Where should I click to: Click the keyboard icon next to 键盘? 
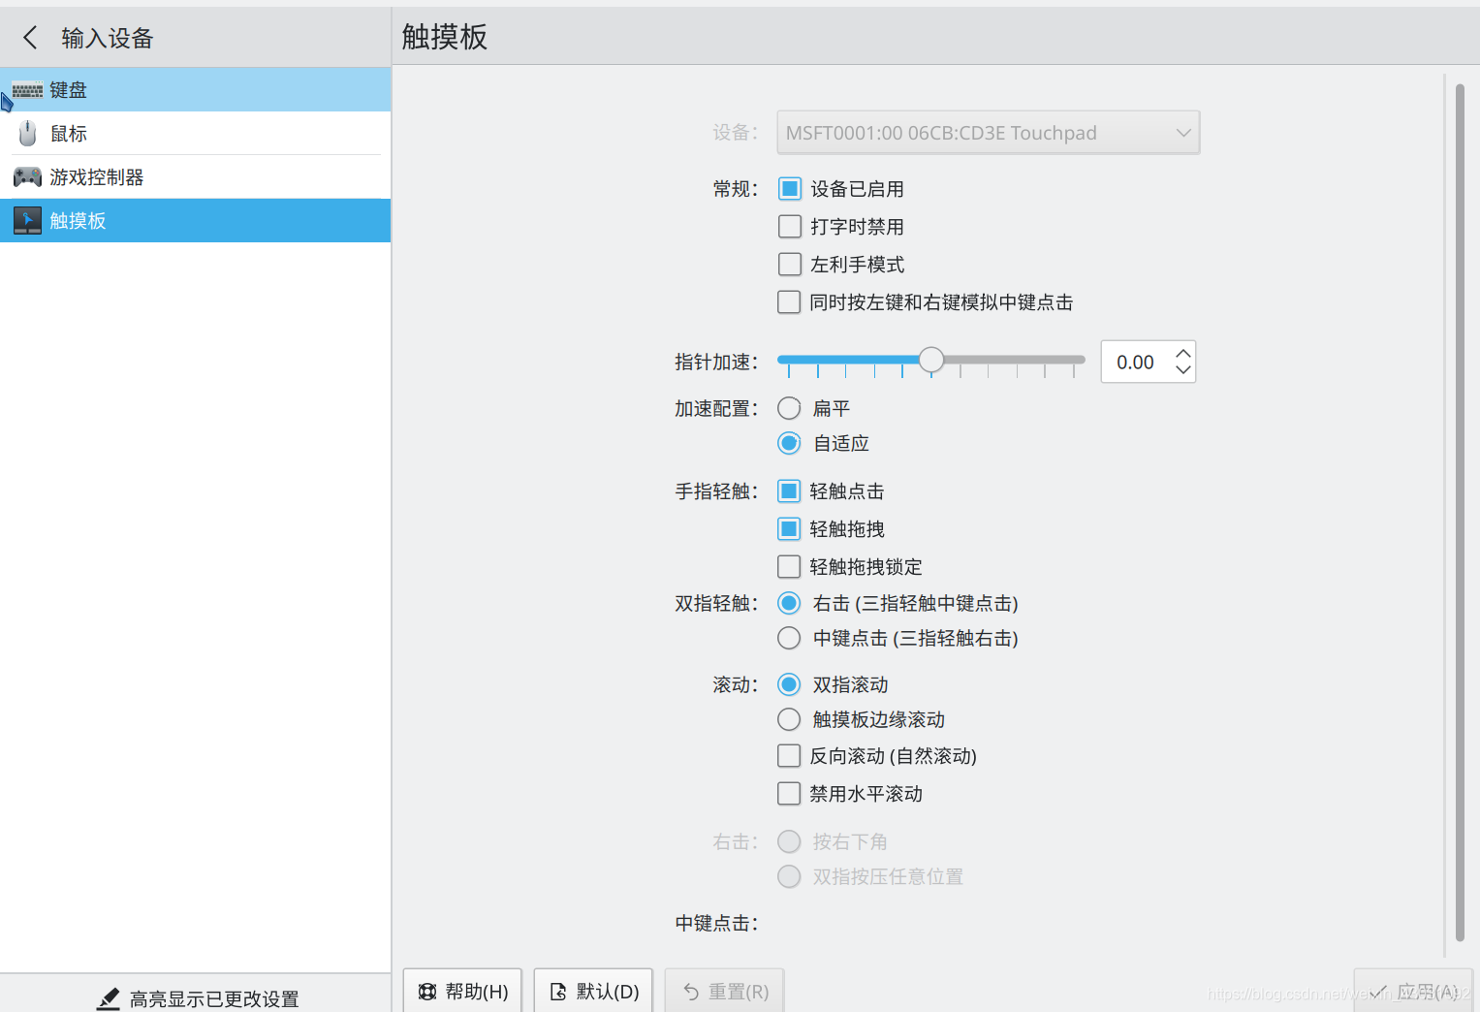coord(27,90)
